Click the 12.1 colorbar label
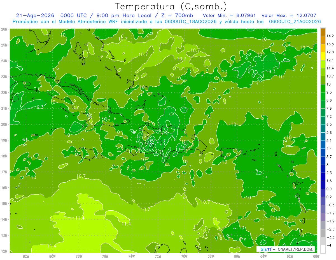336x260 pixels. (x=330, y=60)
